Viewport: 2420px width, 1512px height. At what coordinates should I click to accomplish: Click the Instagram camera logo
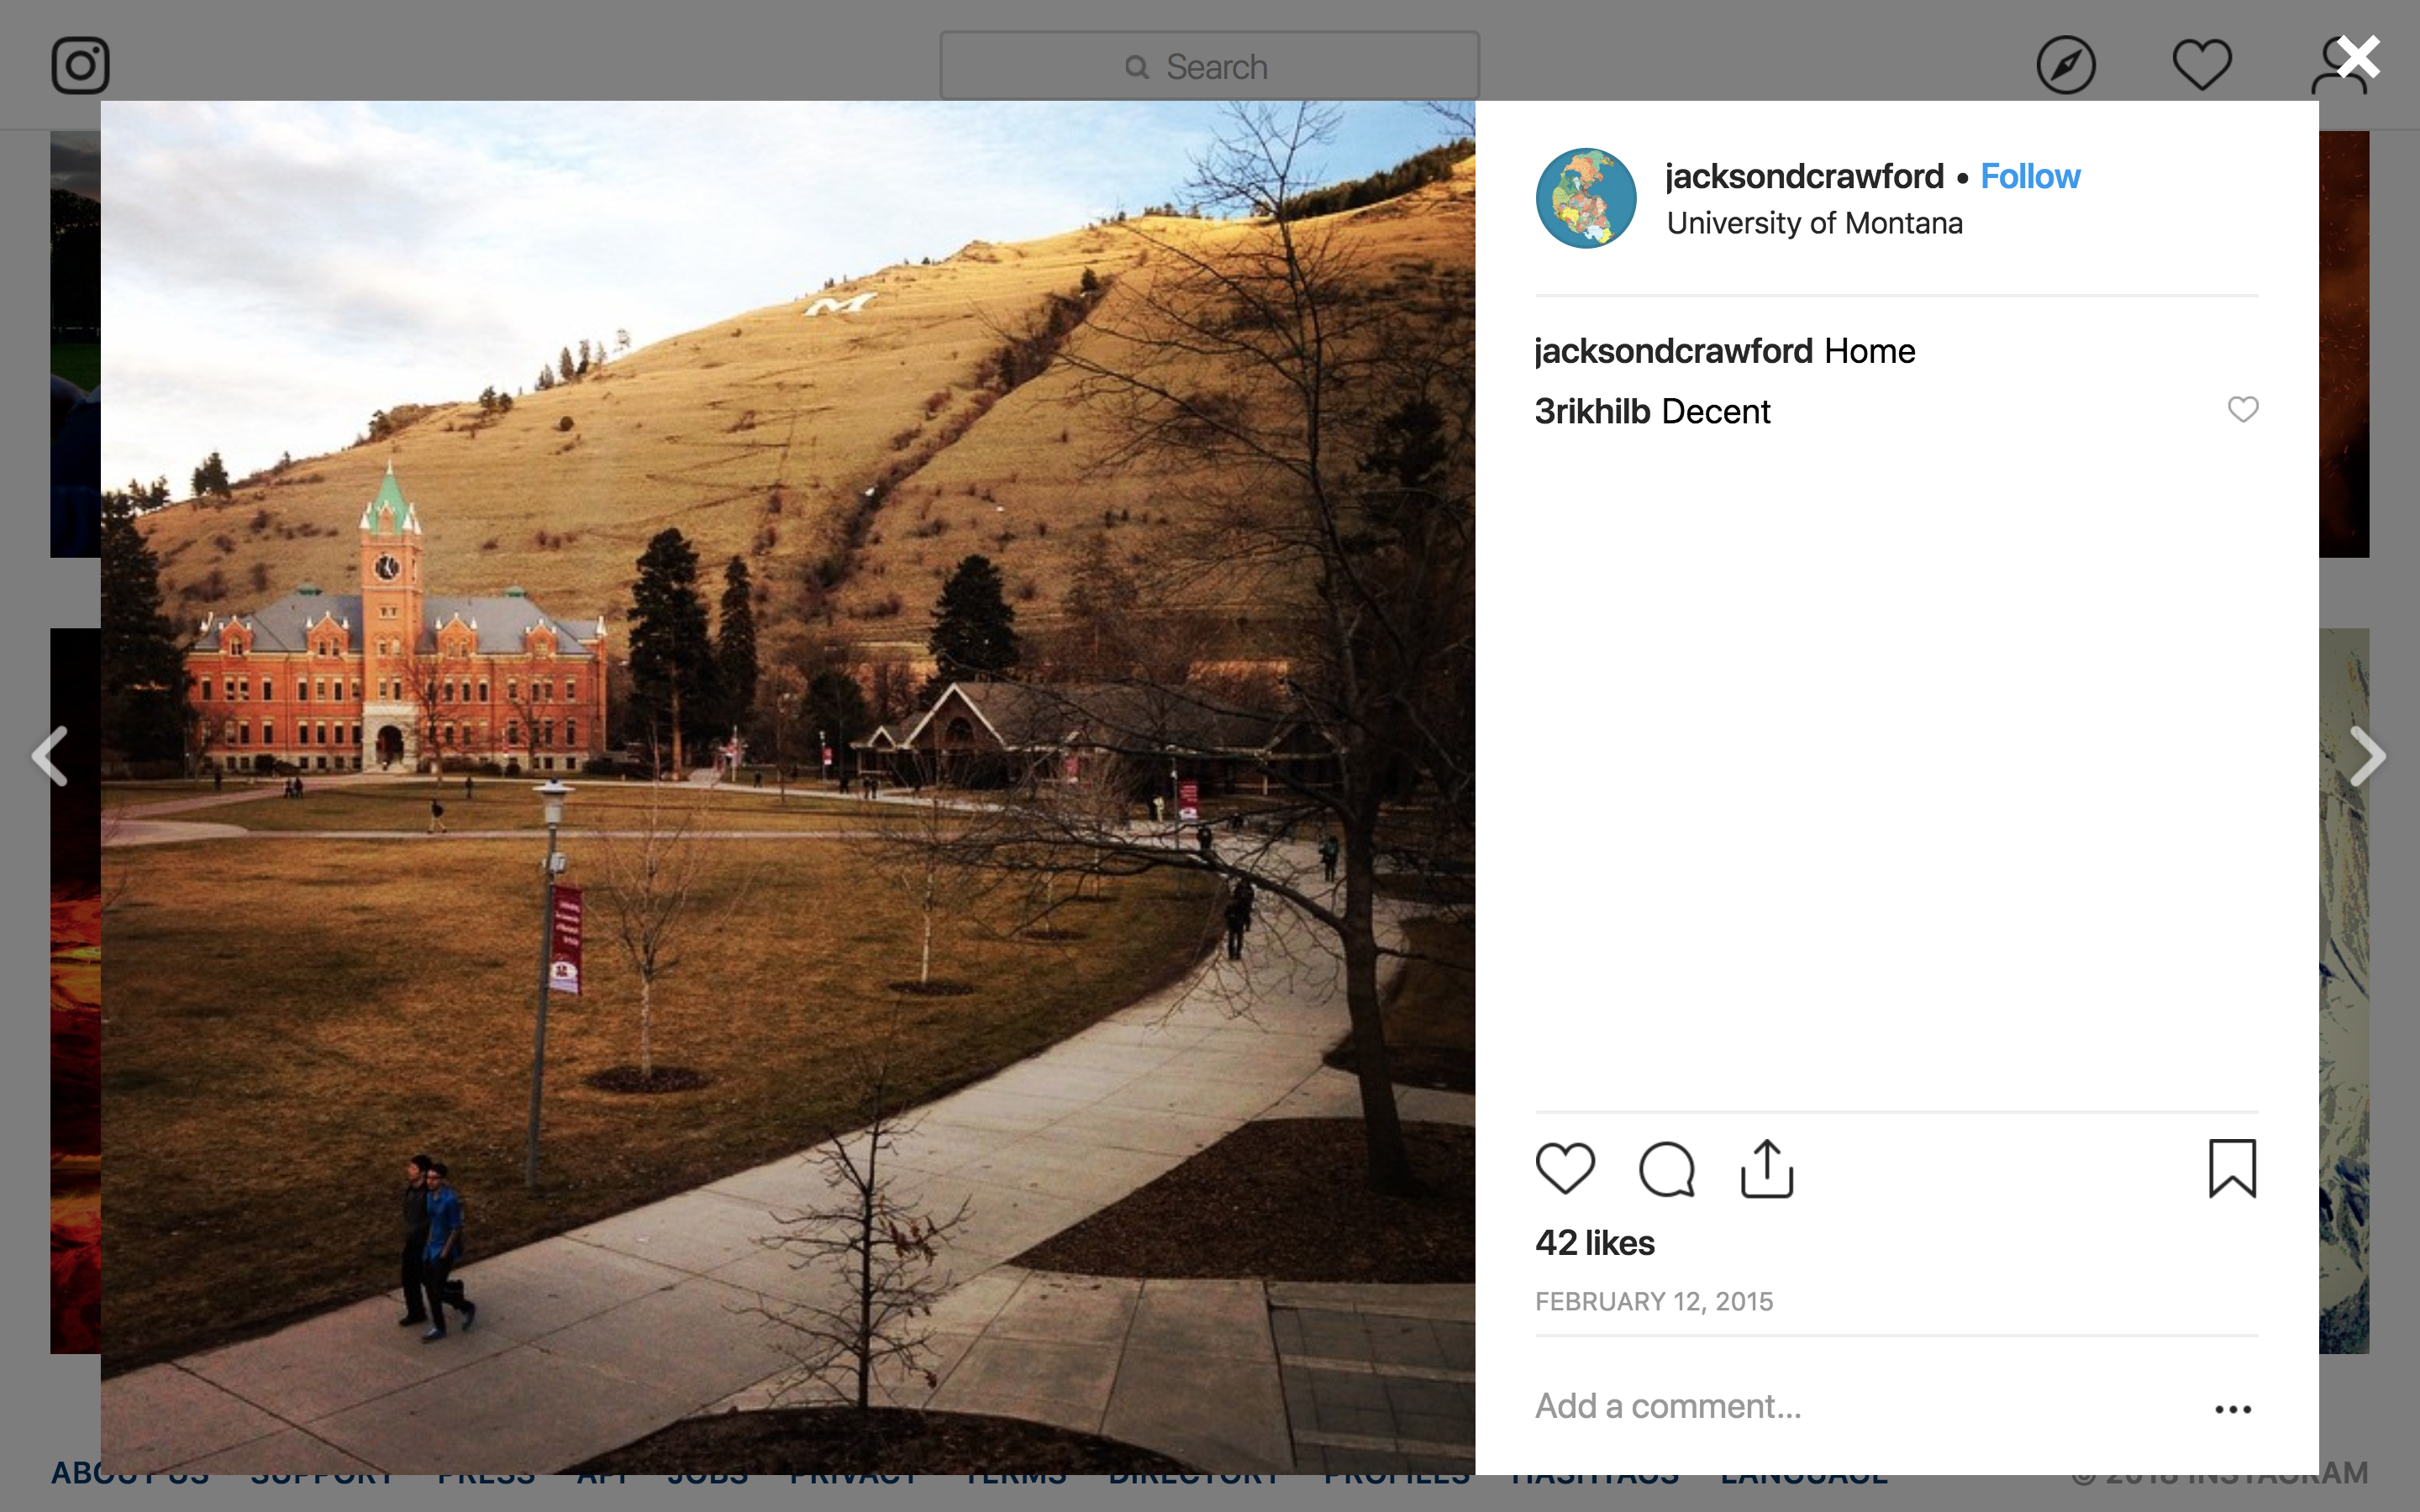[x=80, y=66]
